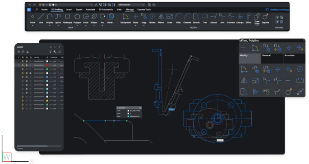Viewport: 309px width, 164px height.
Task: Expand the DRAW panel chevron
Action: (75, 28)
